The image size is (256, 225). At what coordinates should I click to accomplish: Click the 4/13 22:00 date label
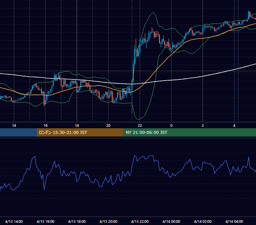click(140, 221)
